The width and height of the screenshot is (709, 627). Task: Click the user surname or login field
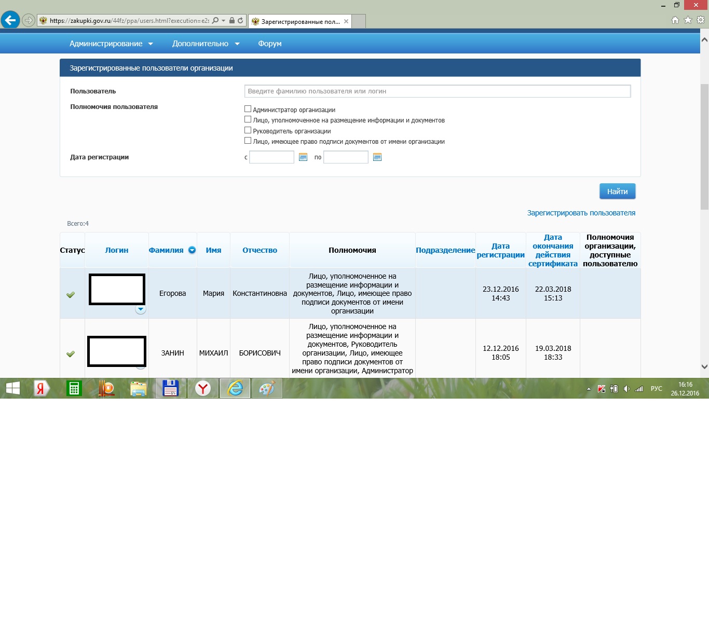click(437, 91)
